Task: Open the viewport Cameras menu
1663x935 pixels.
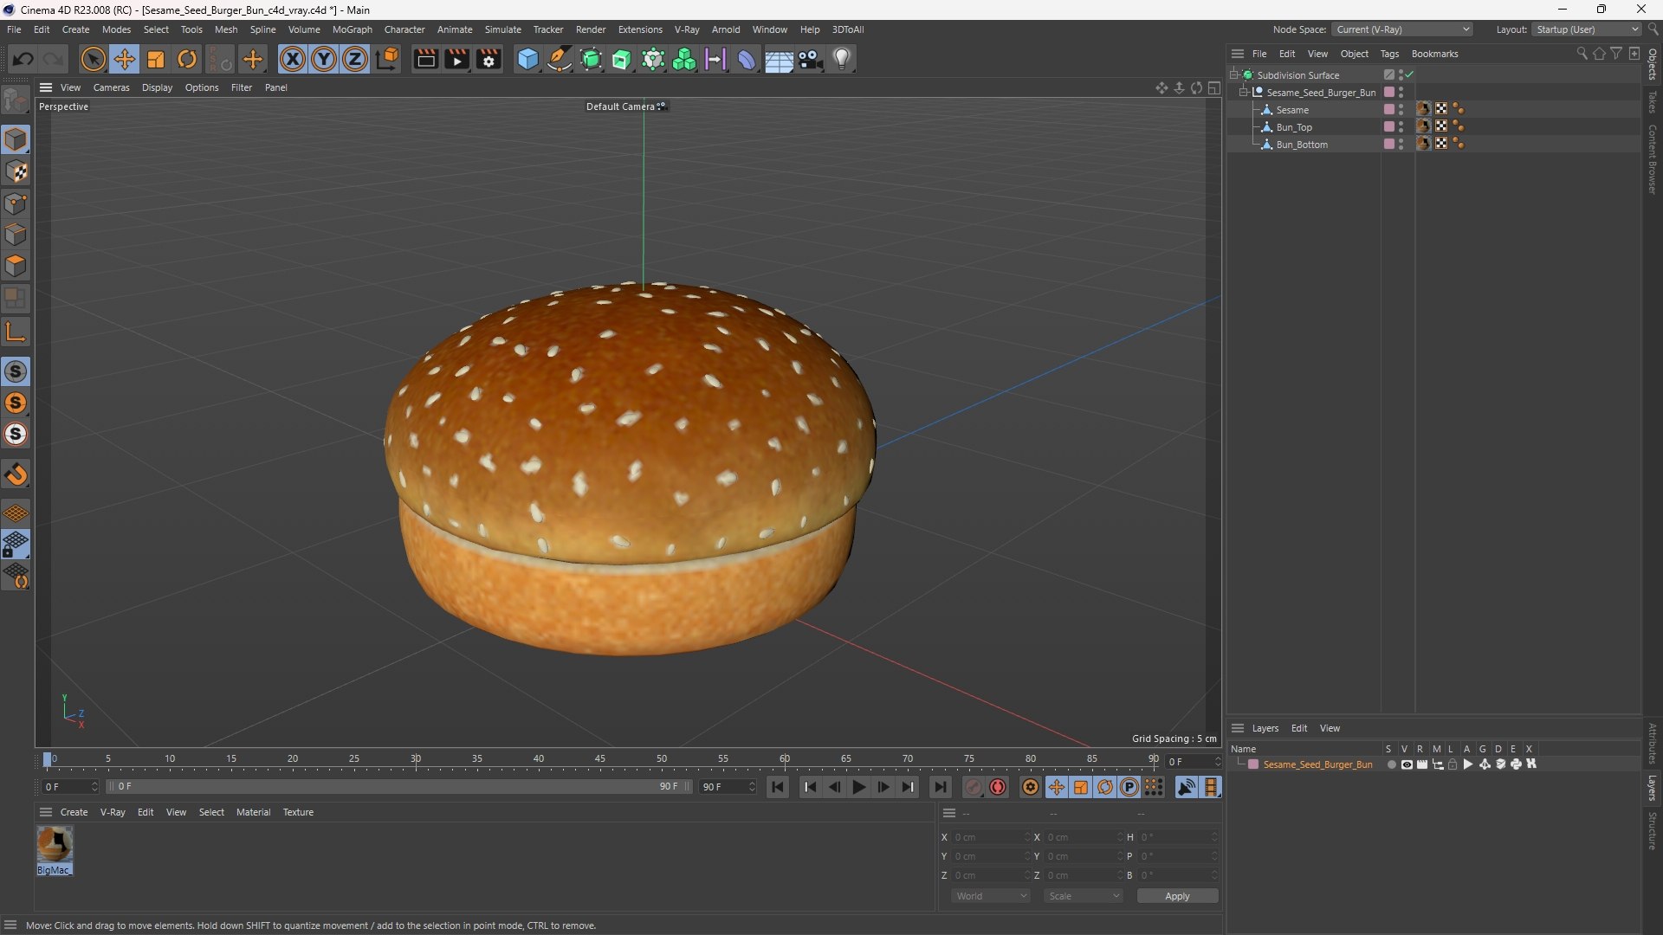Action: coord(111,87)
